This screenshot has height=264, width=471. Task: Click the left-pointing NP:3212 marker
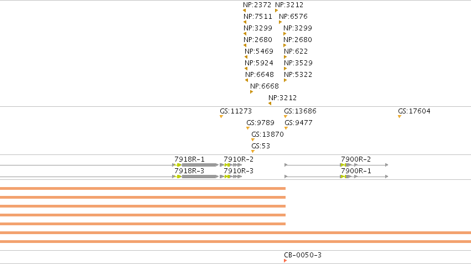coord(270,103)
